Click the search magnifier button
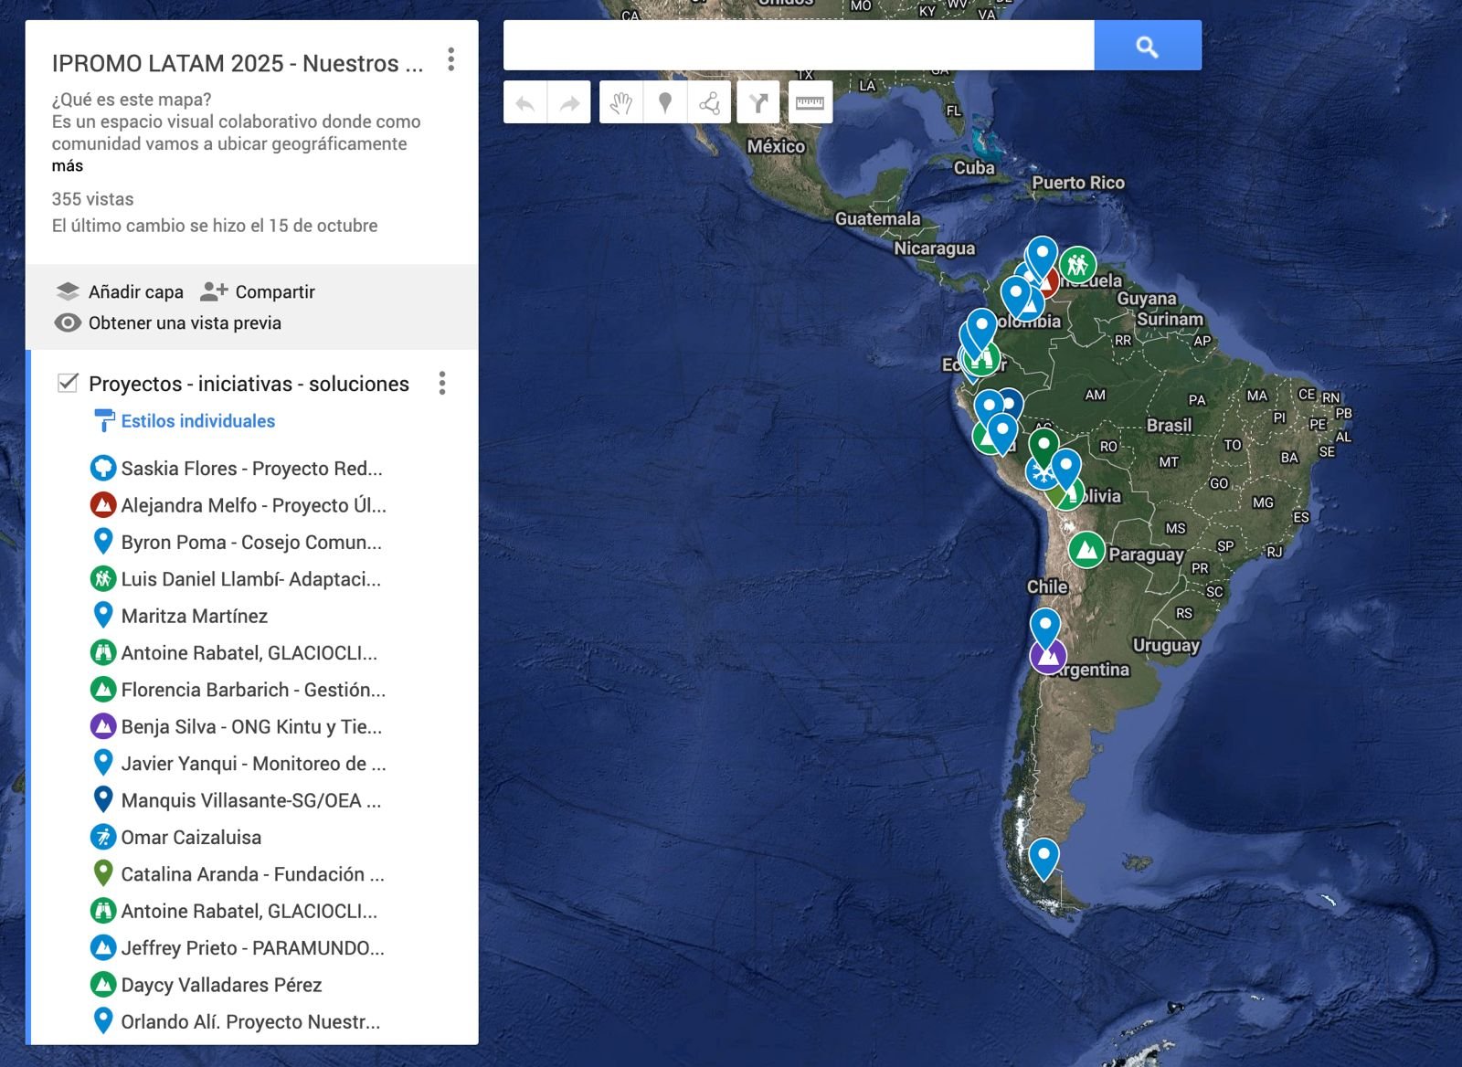Screen dimensions: 1462x1067 (x=1146, y=44)
